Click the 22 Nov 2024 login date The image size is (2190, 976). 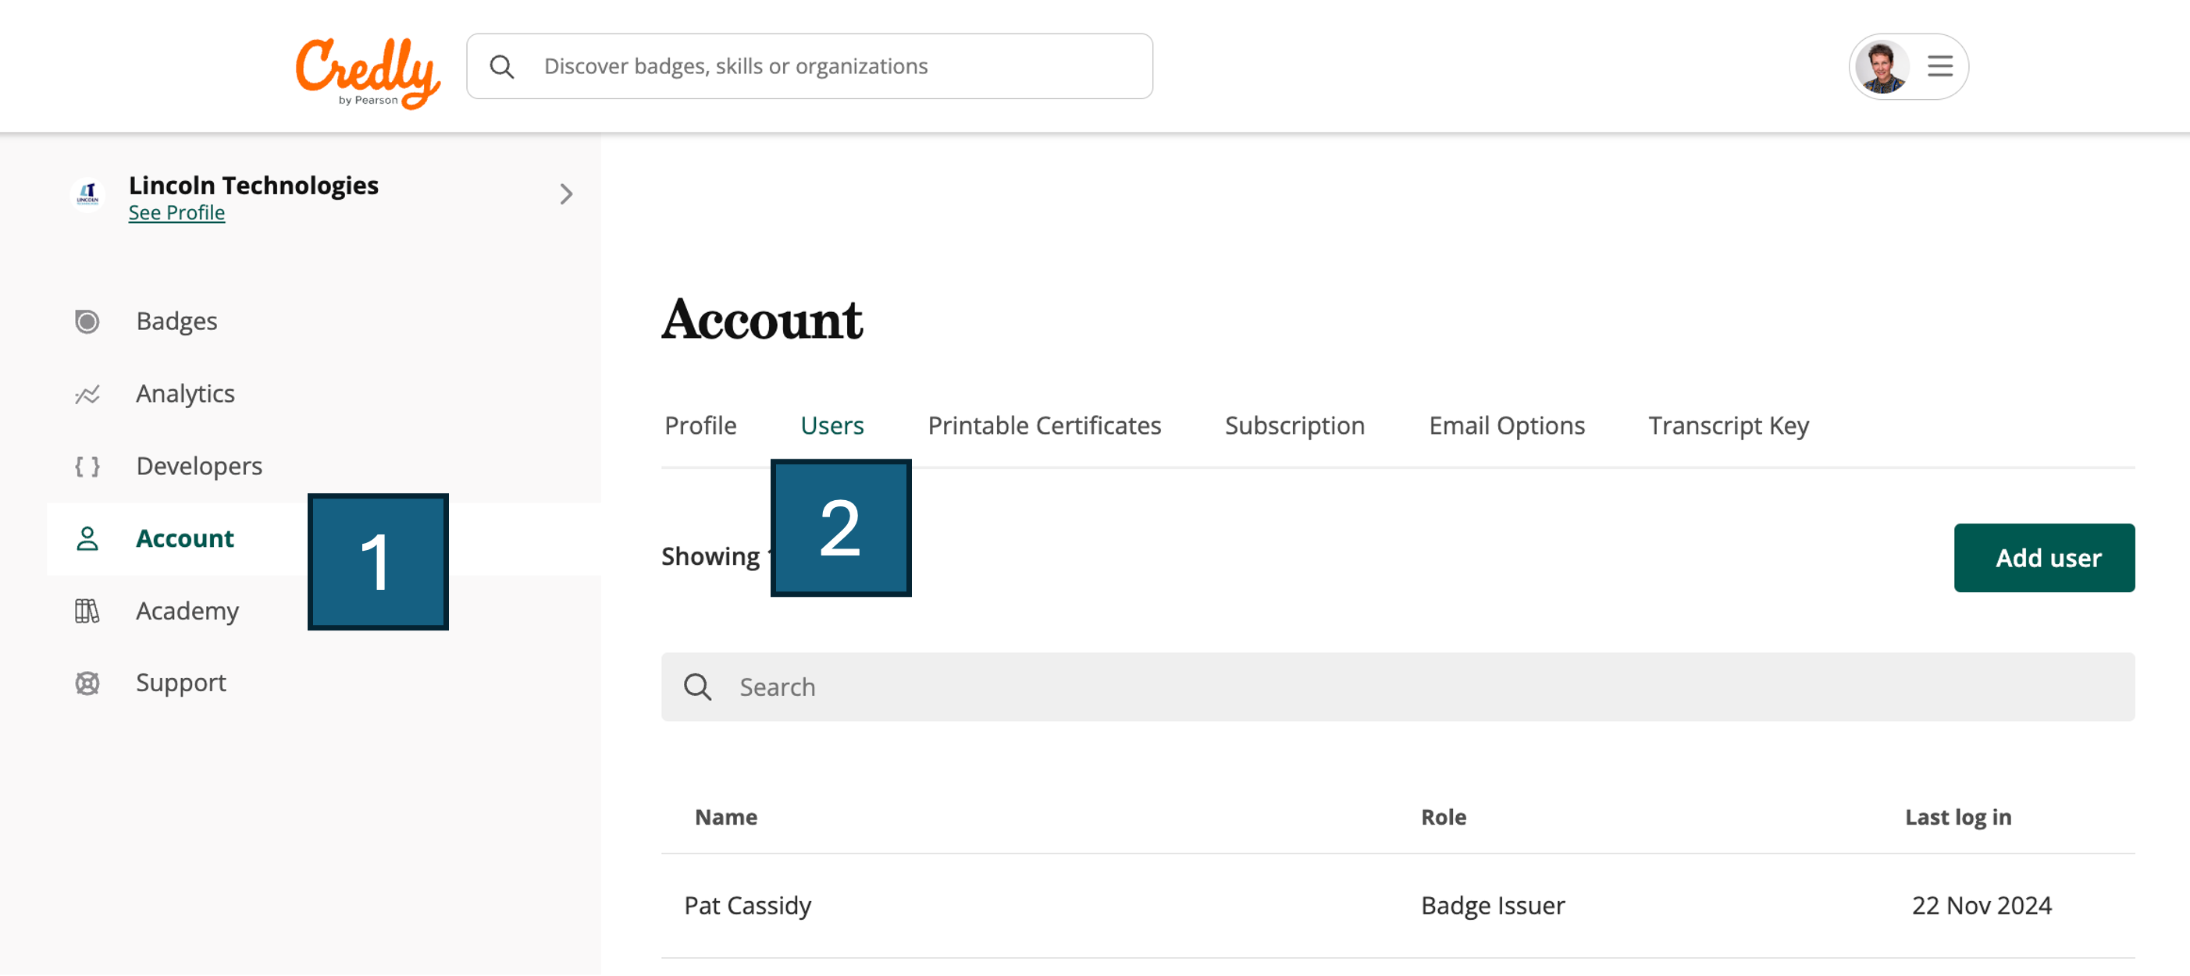coord(1981,906)
